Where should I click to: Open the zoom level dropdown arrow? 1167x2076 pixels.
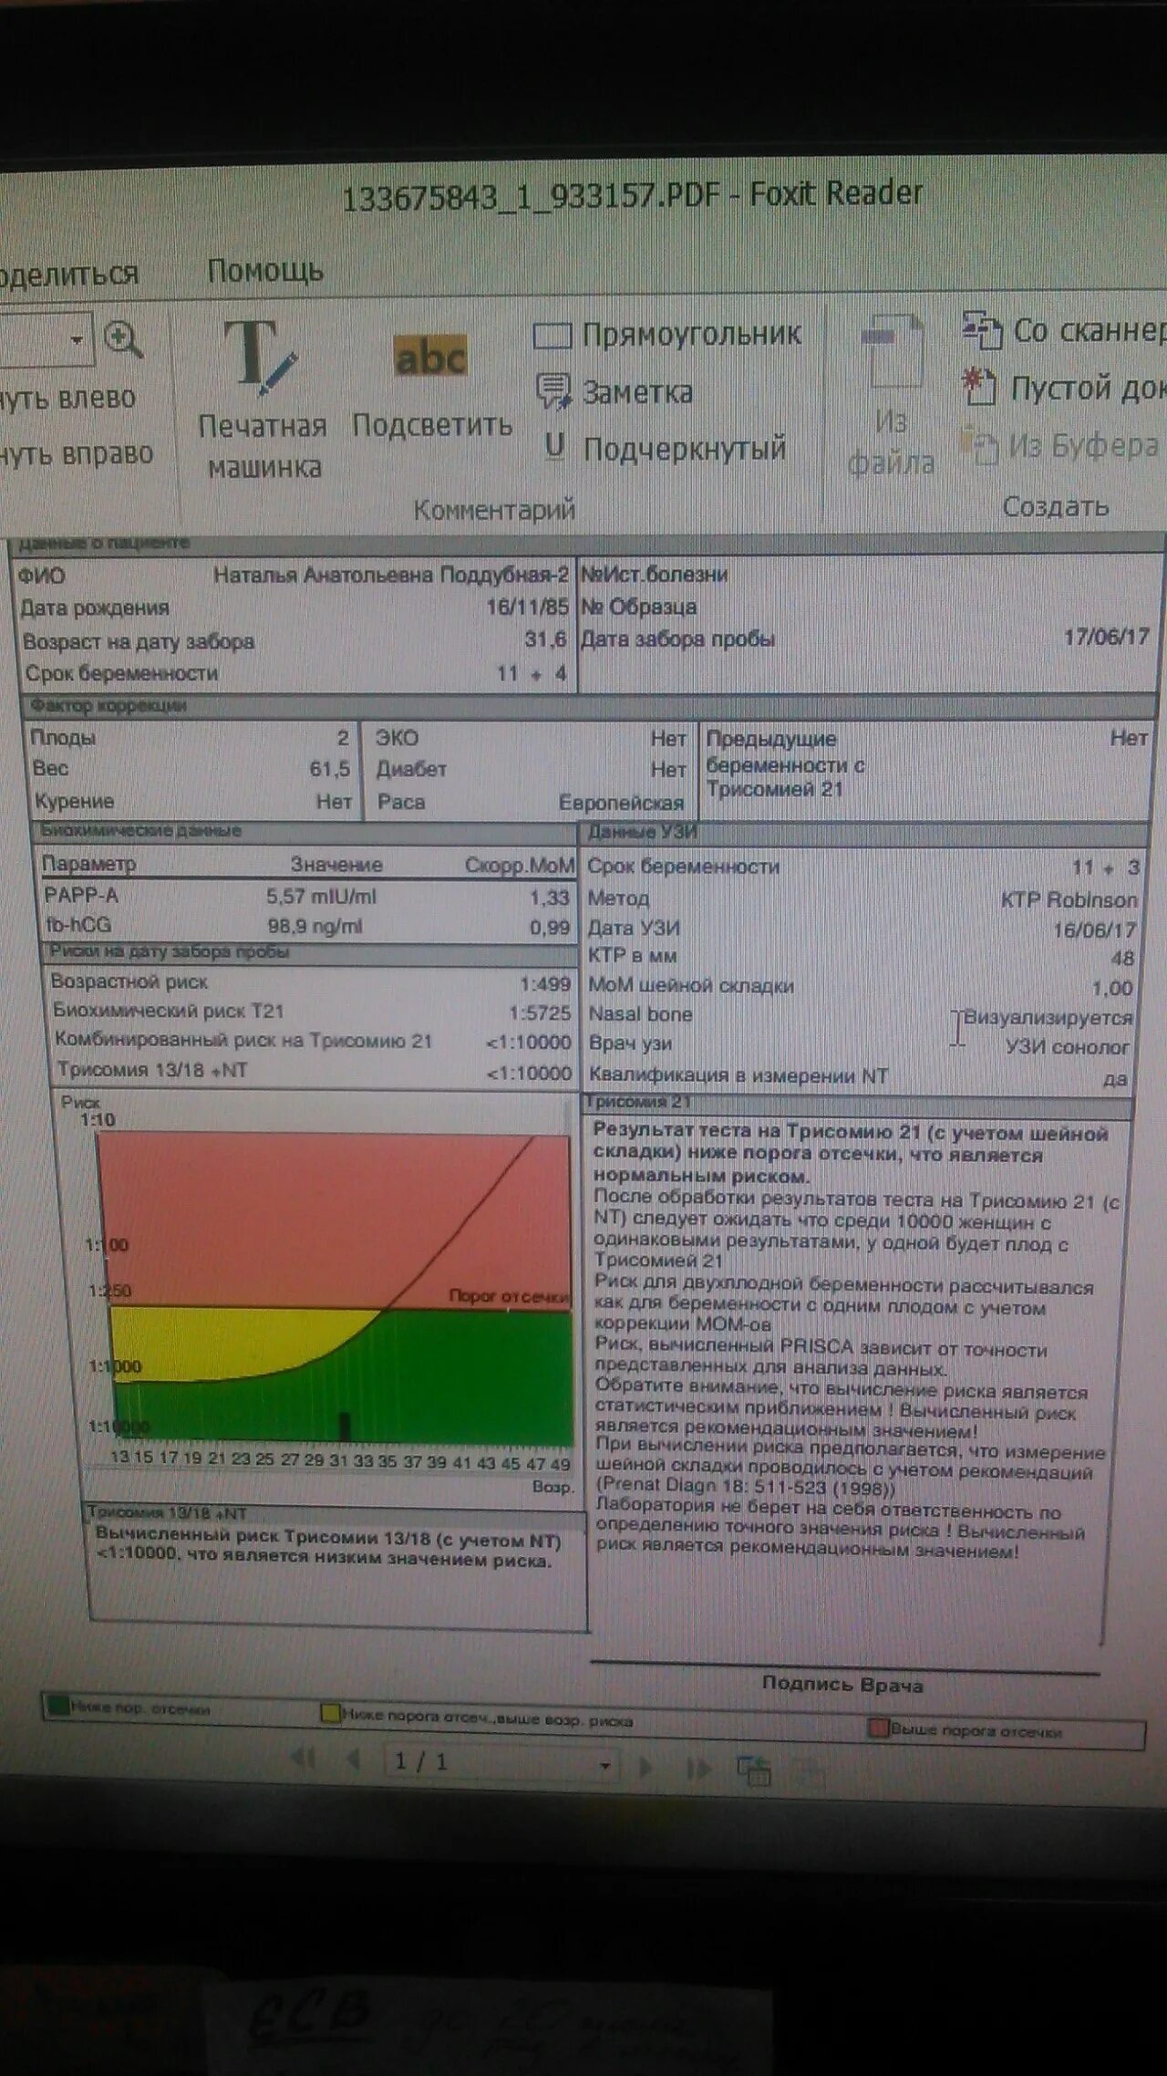click(x=77, y=340)
